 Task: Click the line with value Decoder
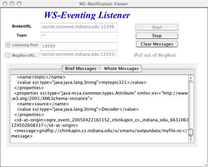(x=78, y=109)
